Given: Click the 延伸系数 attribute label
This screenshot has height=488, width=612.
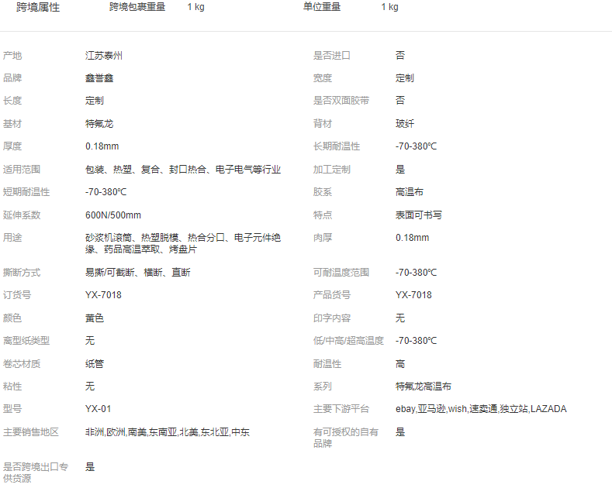Looking at the screenshot, I should pyautogui.click(x=22, y=215).
